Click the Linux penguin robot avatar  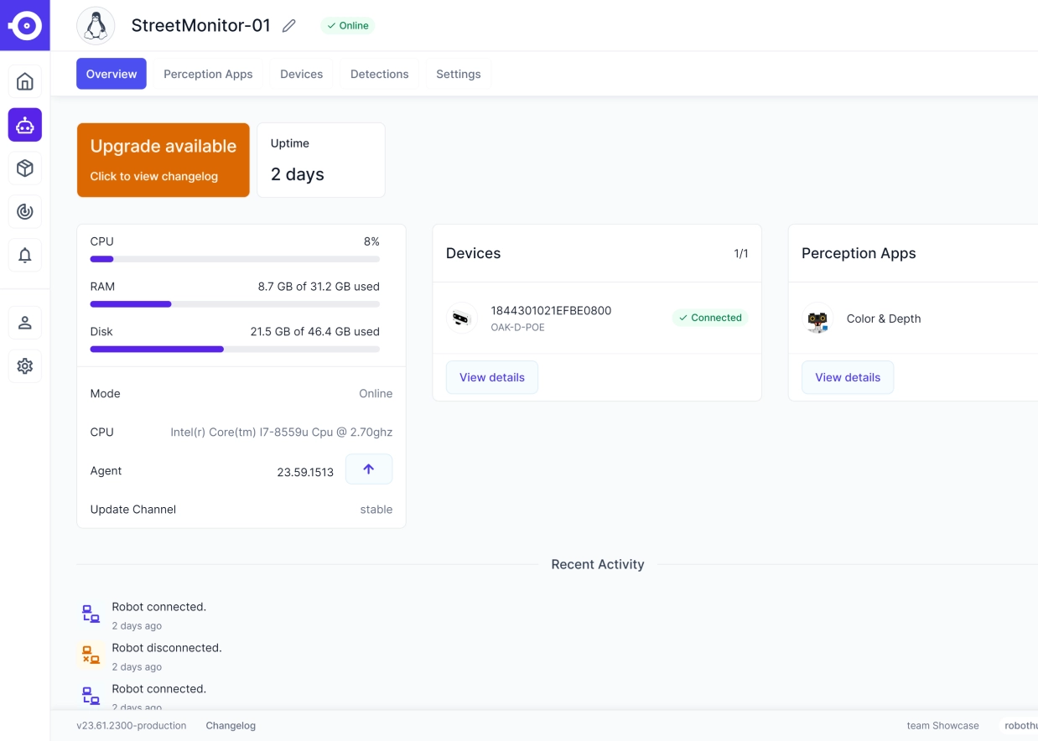click(96, 26)
